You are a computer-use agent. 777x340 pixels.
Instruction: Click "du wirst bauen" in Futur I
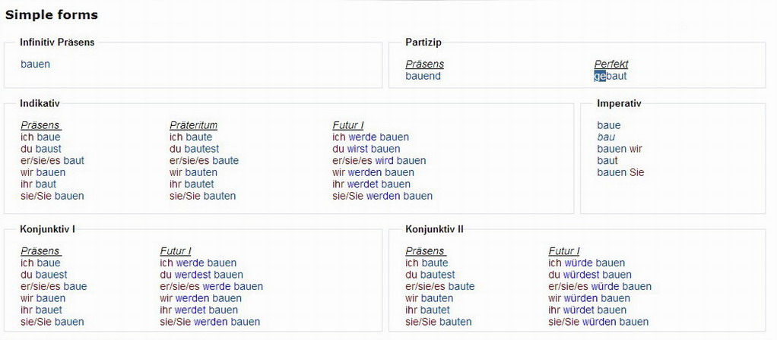(x=366, y=149)
